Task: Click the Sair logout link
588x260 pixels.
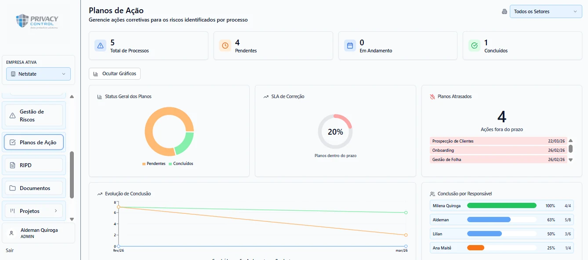Action: pyautogui.click(x=10, y=250)
